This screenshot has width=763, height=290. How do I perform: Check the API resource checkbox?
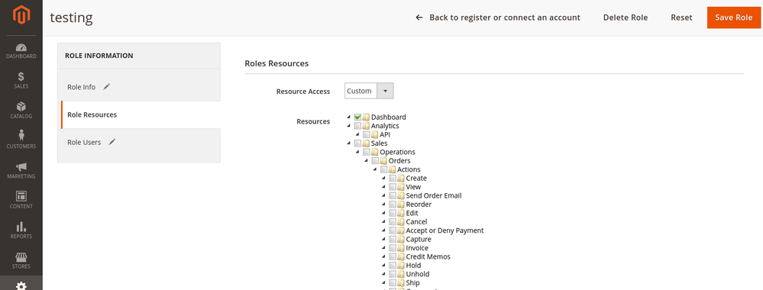(x=367, y=135)
